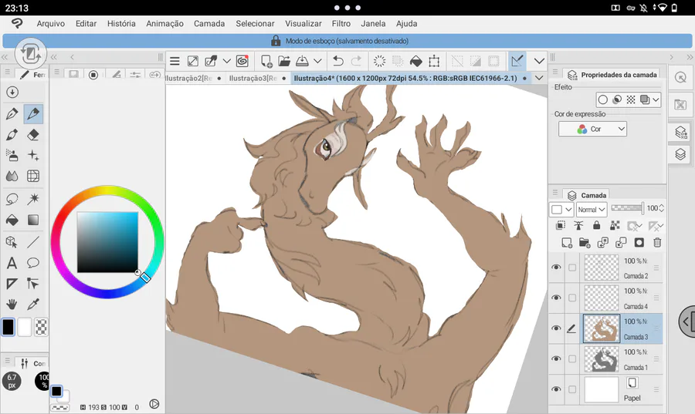Click the Undo arrow

pyautogui.click(x=338, y=61)
